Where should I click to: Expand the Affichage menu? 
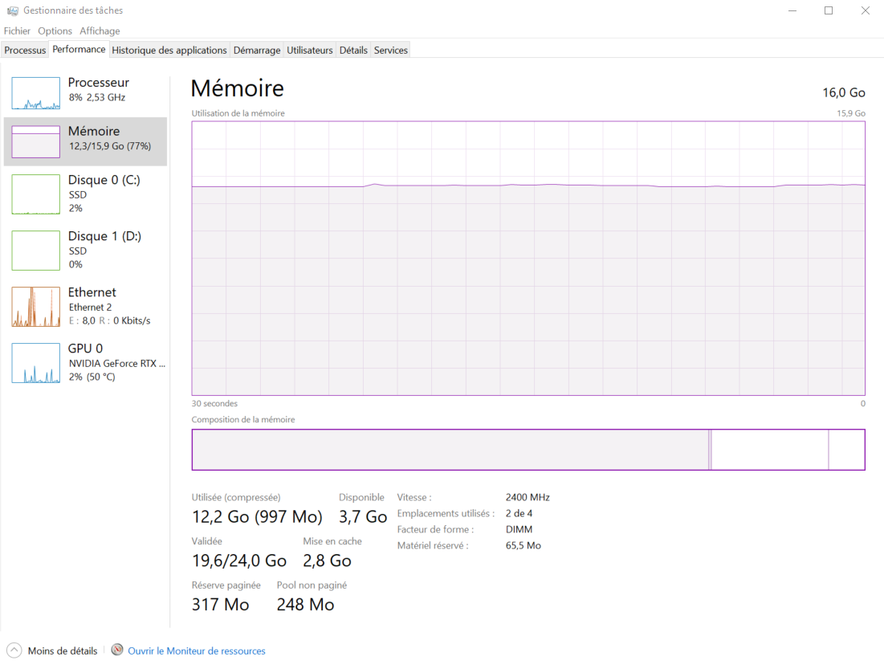click(100, 31)
